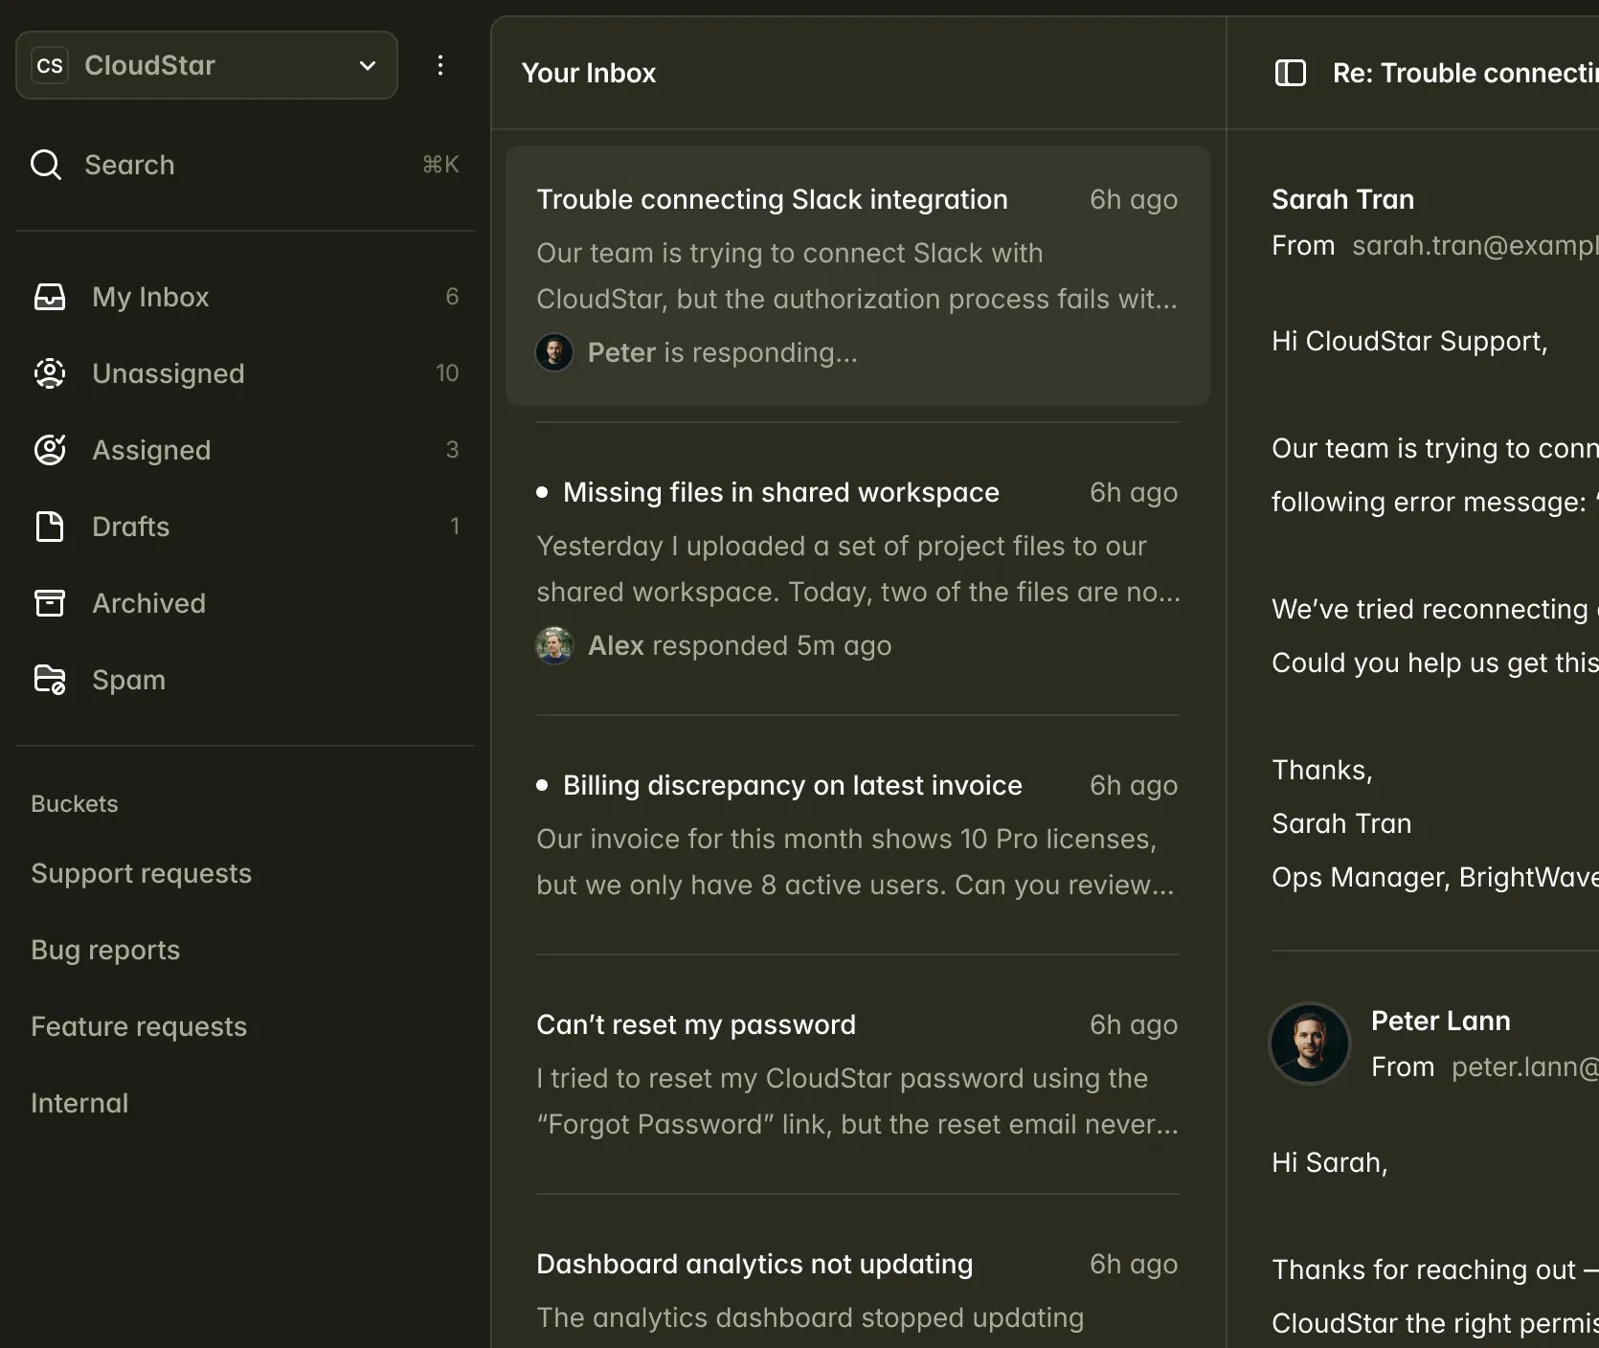Viewport: 1599px width, 1348px height.
Task: Select the Unassigned people icon
Action: 49,373
